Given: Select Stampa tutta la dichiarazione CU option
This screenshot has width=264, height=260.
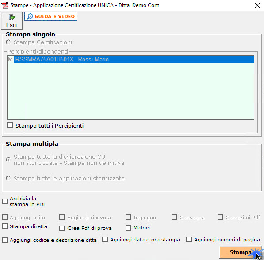Looking at the screenshot, I should (8, 159).
